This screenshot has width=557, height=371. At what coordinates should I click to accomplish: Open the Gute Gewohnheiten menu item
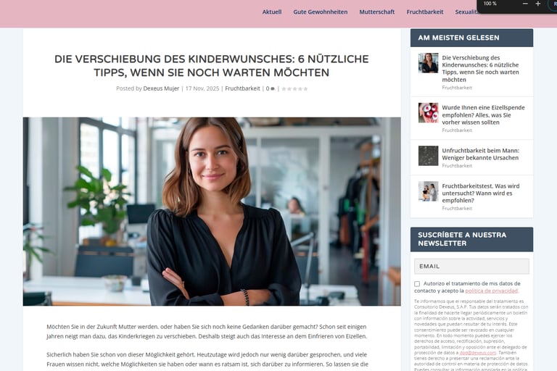point(321,12)
